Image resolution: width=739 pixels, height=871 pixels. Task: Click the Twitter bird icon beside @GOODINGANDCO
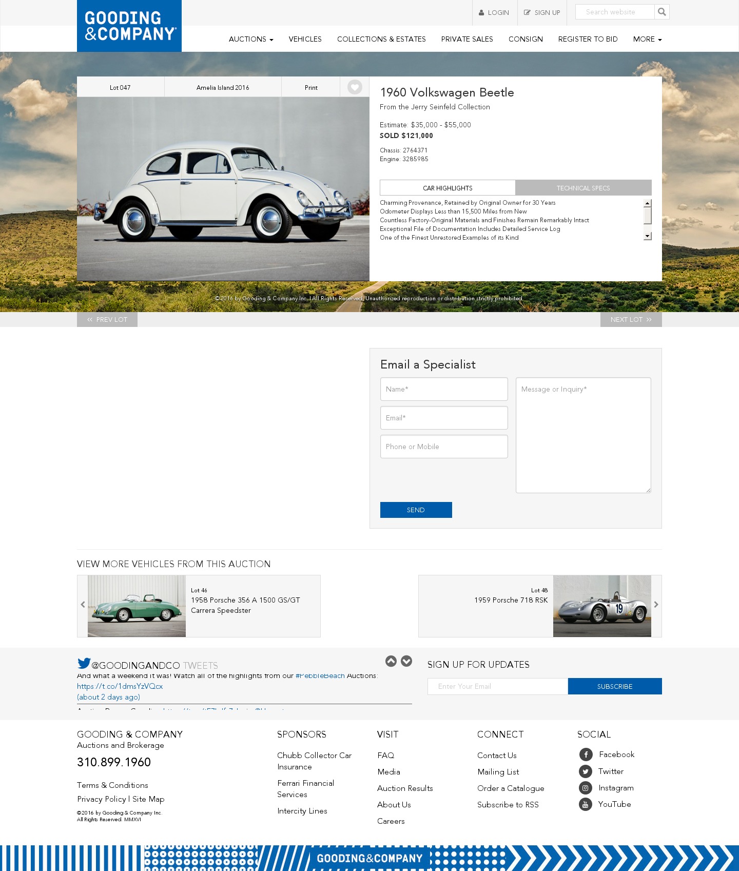[84, 663]
